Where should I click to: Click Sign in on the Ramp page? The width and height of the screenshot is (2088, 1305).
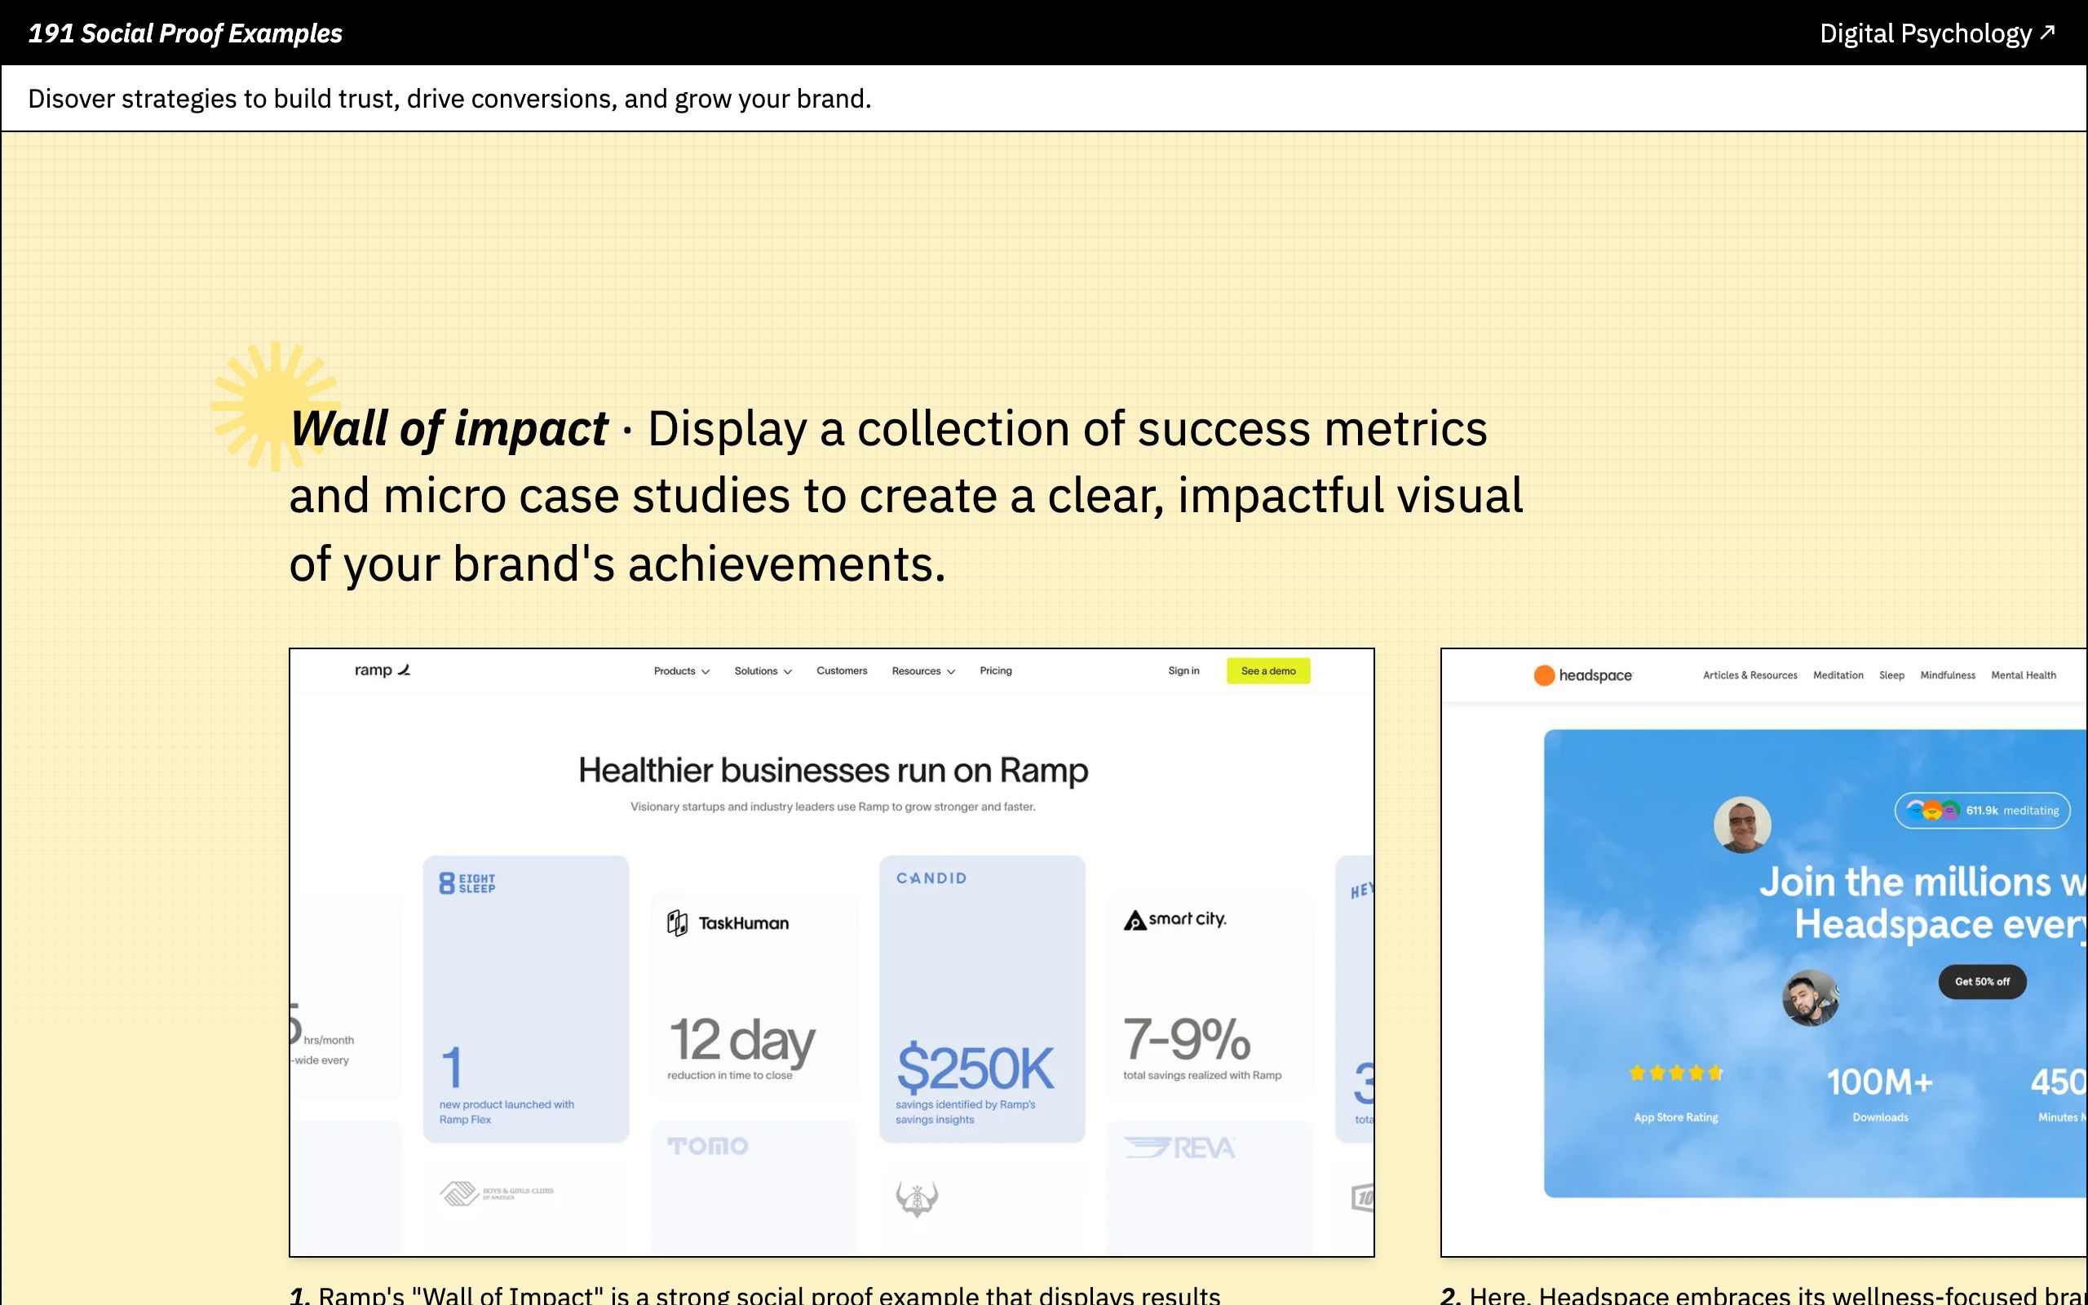tap(1183, 670)
